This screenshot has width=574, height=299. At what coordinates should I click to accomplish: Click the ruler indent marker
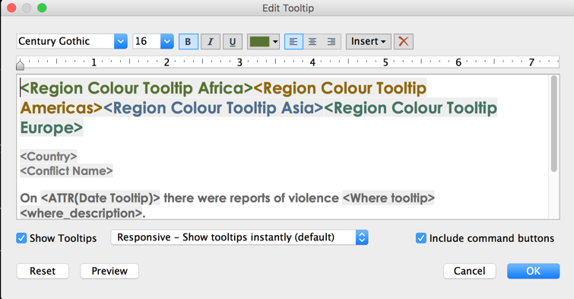click(x=20, y=65)
